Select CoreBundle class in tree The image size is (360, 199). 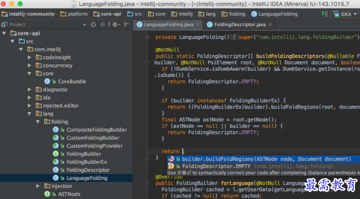tap(72, 82)
